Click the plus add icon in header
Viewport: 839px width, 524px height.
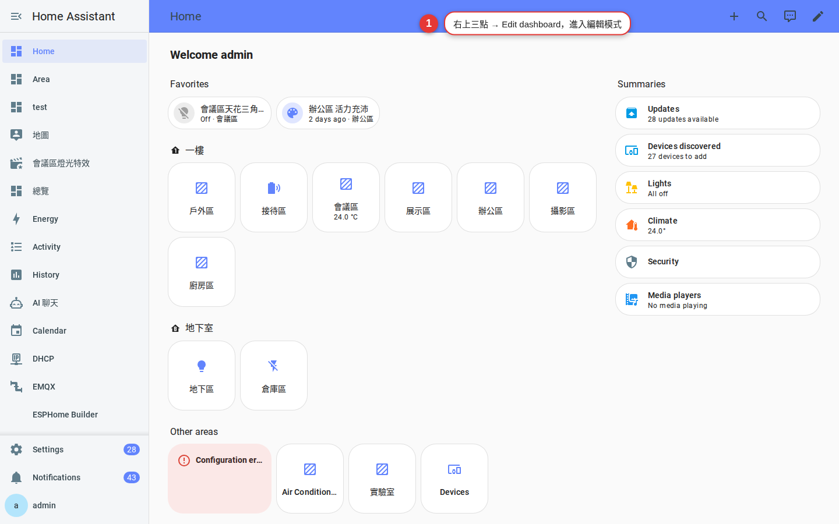click(734, 16)
